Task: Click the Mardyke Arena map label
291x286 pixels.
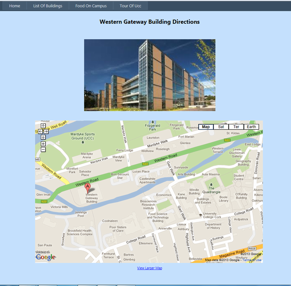Action: point(86,155)
